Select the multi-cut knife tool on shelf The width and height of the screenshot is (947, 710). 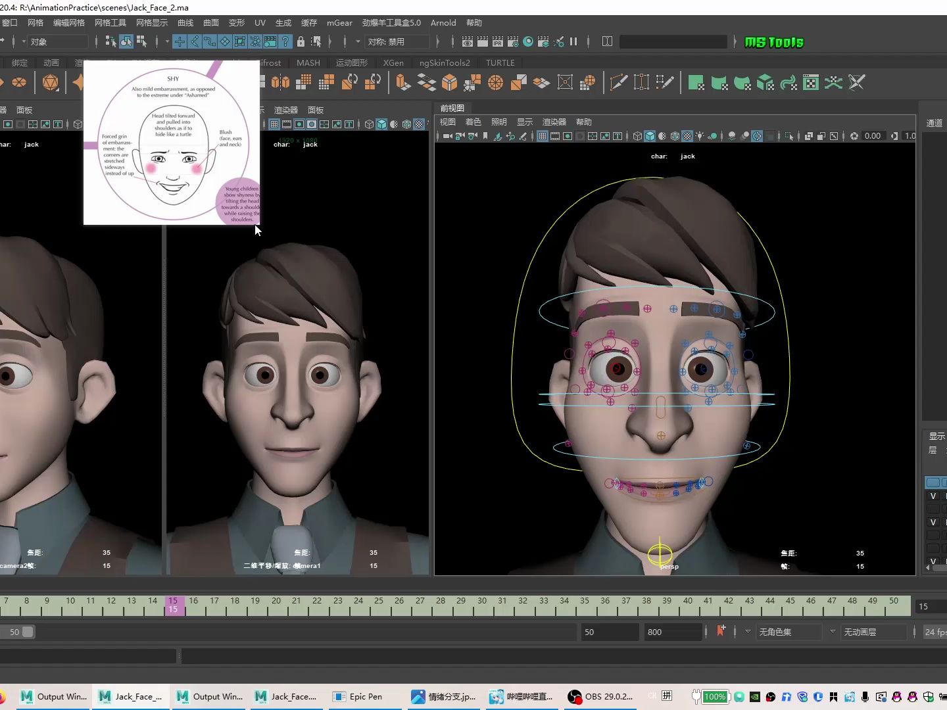[x=618, y=83]
